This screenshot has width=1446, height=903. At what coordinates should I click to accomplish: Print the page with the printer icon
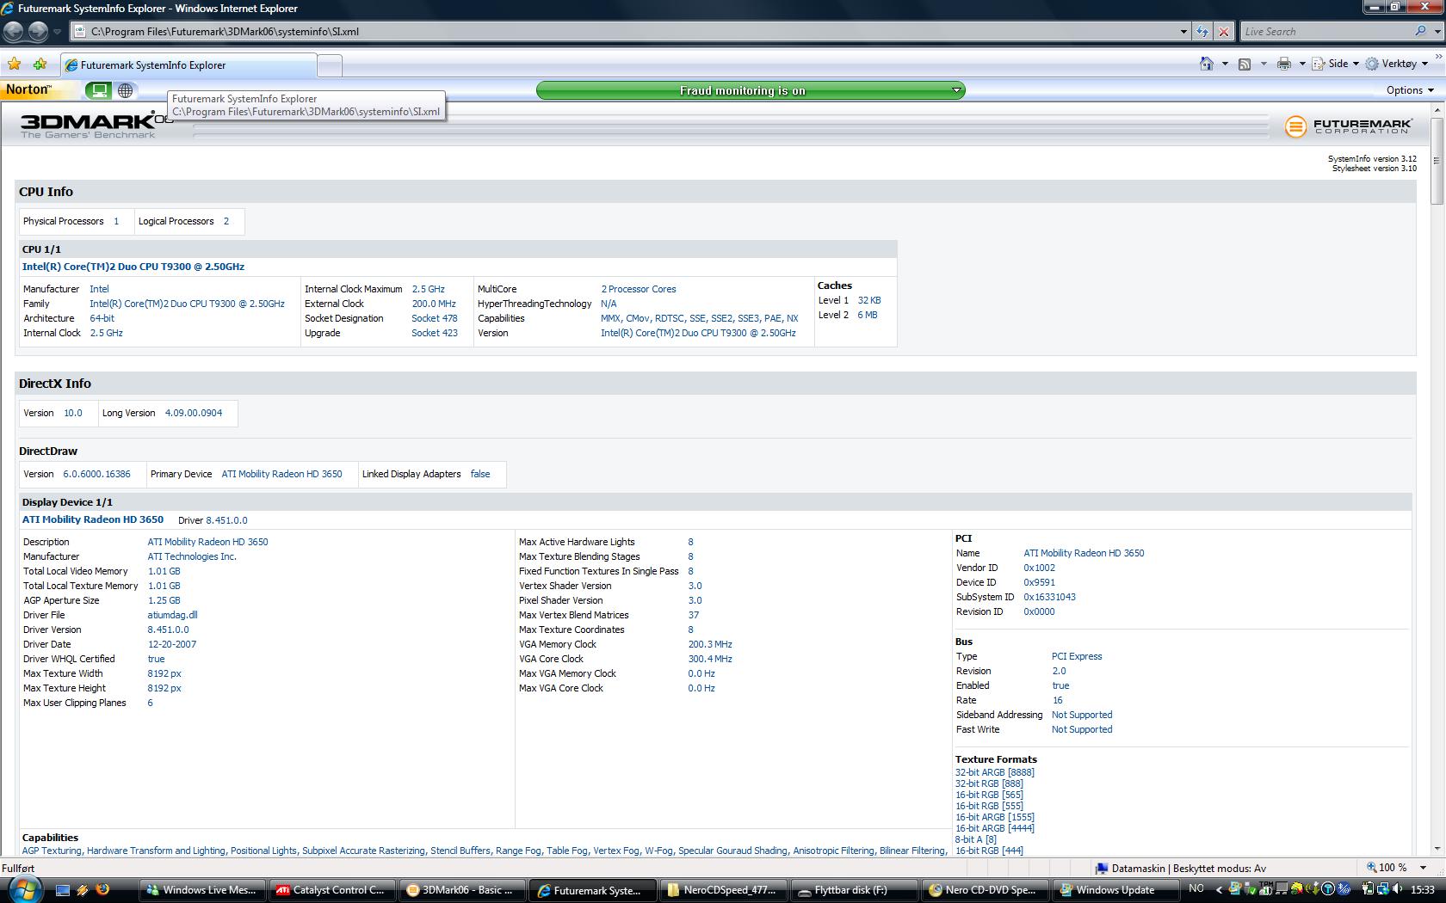[1284, 64]
